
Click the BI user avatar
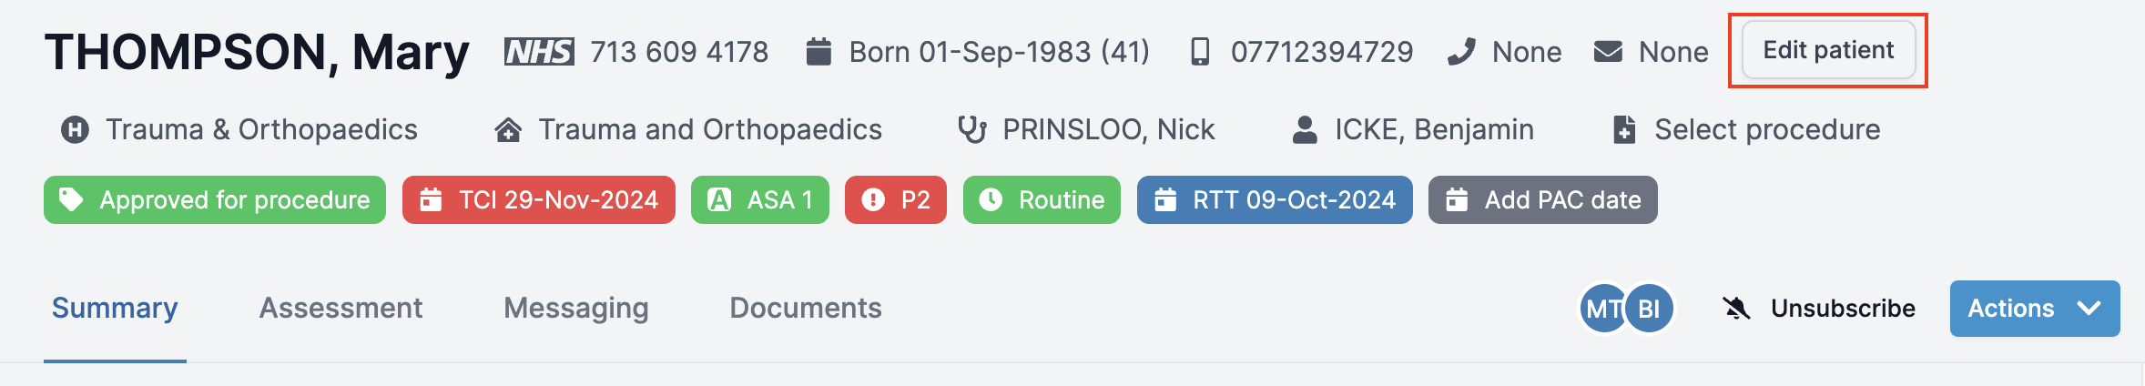tap(1650, 310)
